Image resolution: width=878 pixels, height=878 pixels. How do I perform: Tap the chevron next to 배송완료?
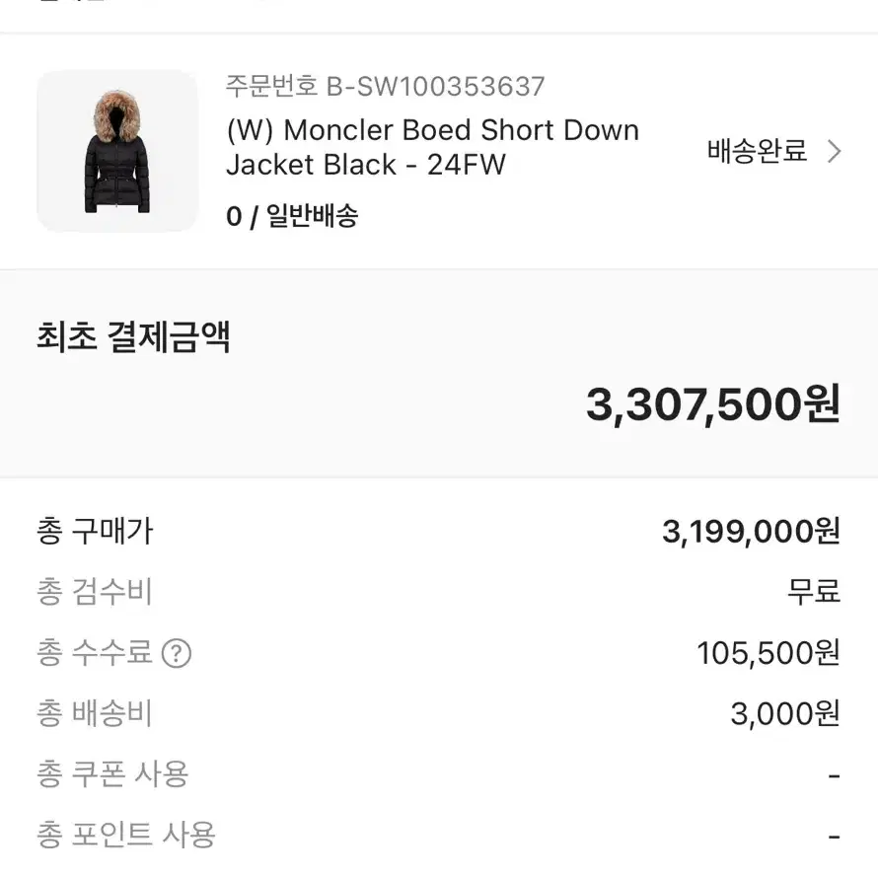[x=835, y=151]
